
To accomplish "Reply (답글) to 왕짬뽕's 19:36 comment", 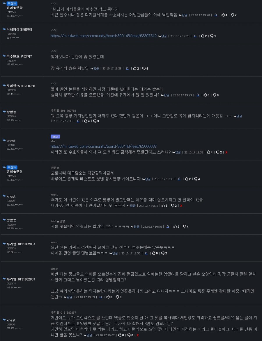I will (x=135, y=227).
